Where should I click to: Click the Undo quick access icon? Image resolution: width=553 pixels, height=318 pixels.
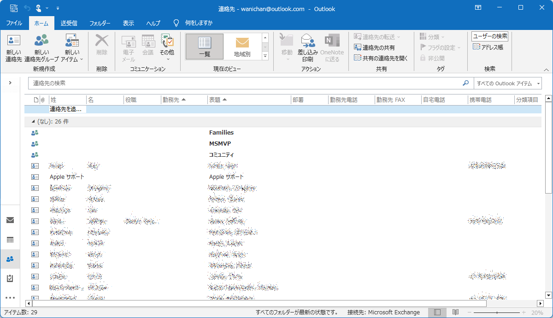[x=27, y=8]
